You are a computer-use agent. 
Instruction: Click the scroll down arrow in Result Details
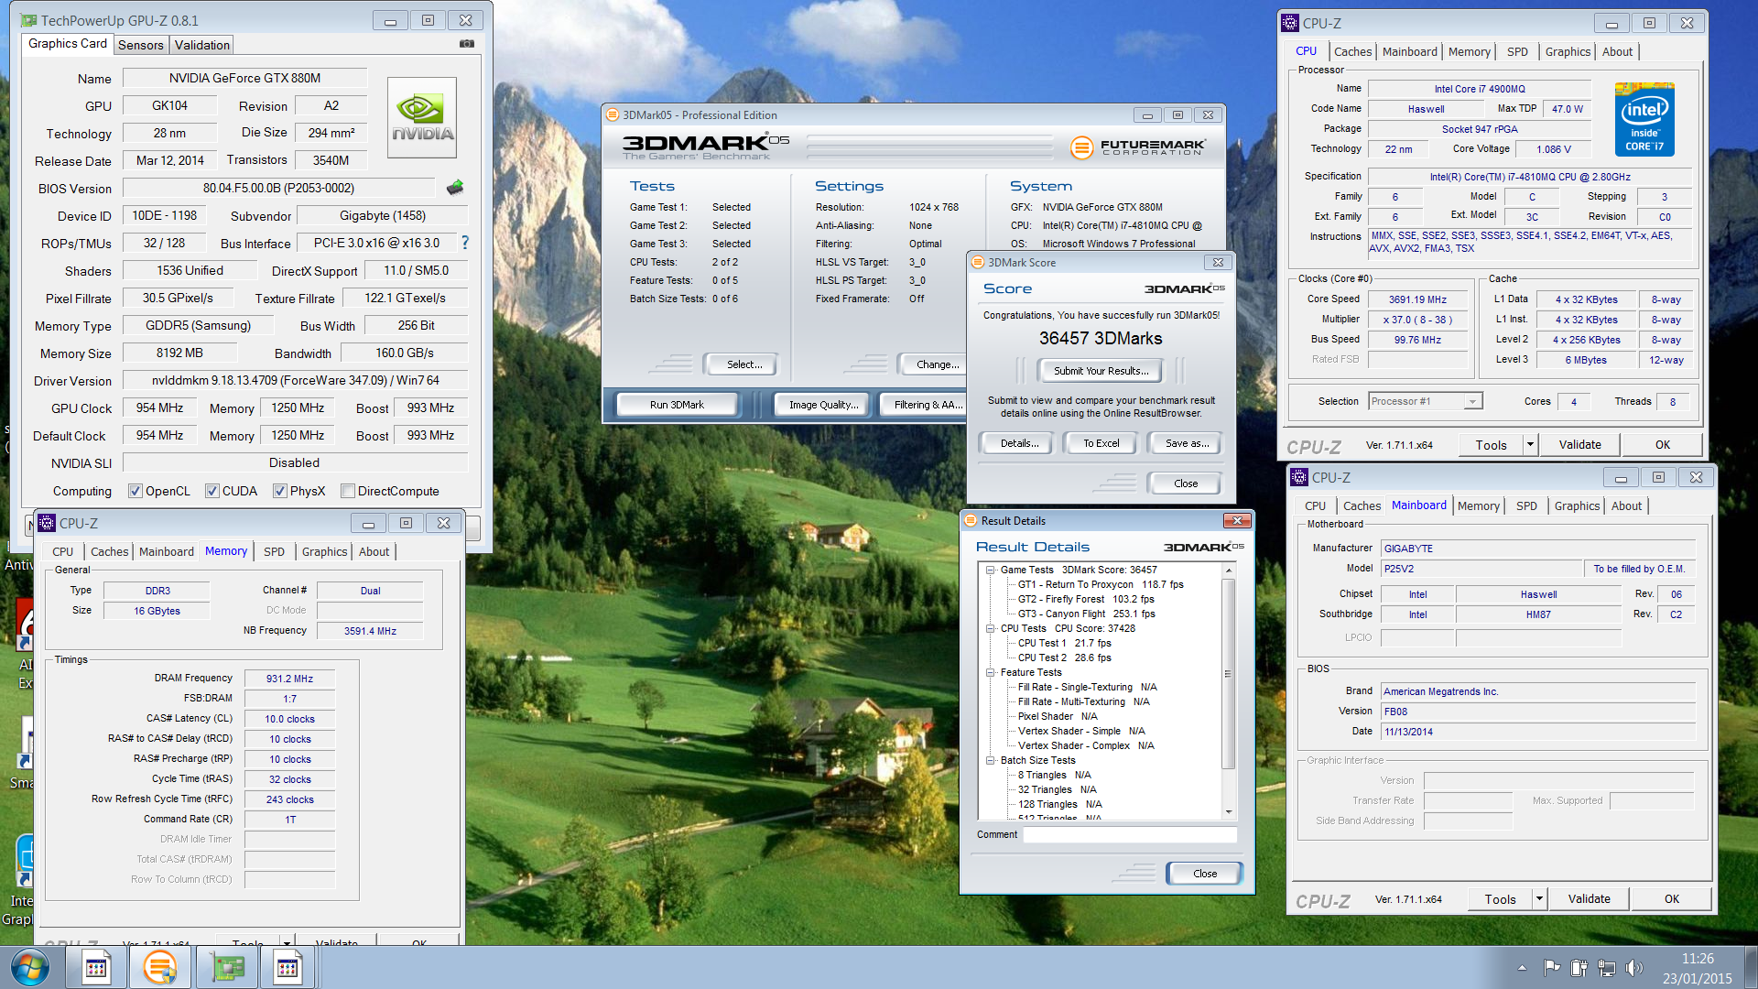1228,812
